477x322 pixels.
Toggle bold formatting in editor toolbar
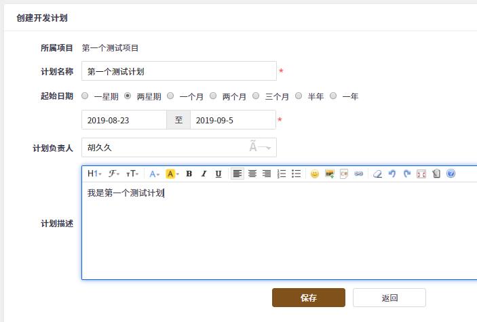point(189,174)
